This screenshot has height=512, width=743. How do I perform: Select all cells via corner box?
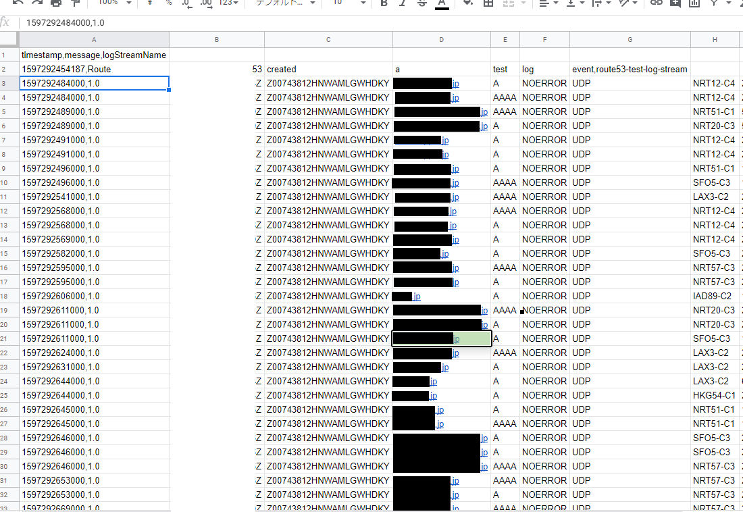(9, 40)
